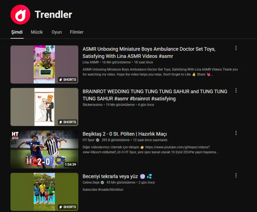
Task: Click Celine Dept verified checkmark badge
Action: tap(102, 182)
